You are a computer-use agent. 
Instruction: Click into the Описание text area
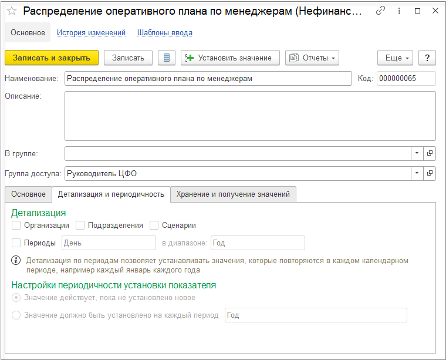(250, 116)
